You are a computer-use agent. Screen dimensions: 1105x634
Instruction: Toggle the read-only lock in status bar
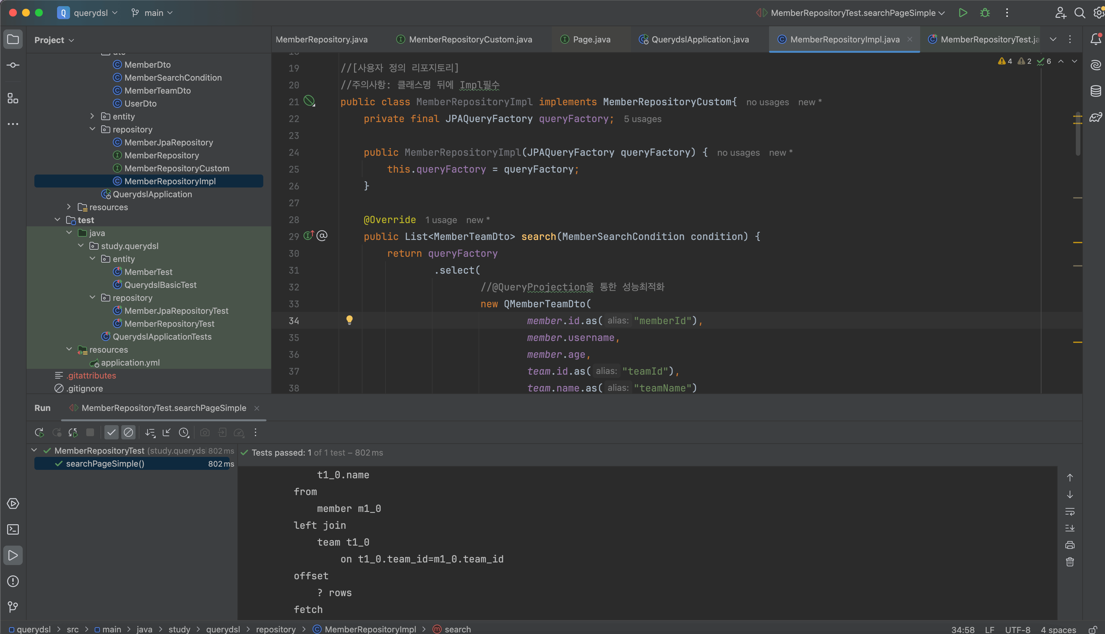pos(1093,630)
